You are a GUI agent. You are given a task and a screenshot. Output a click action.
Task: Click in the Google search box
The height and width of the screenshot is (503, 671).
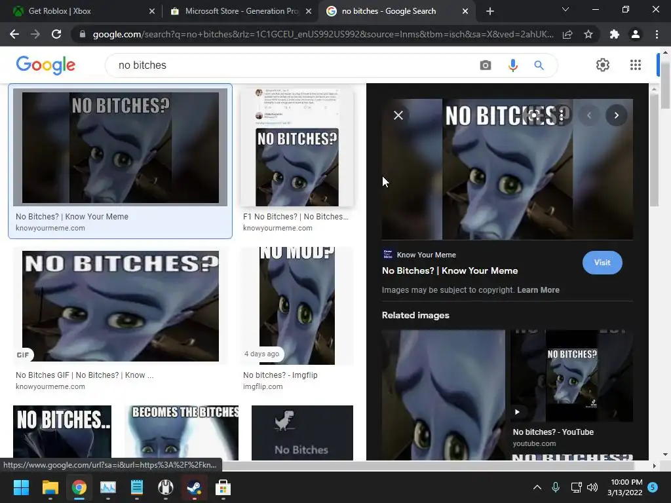click(x=296, y=65)
